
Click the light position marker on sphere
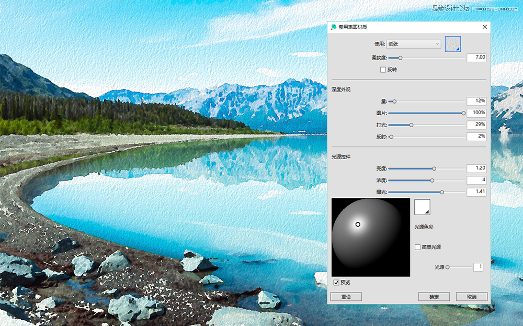point(358,224)
